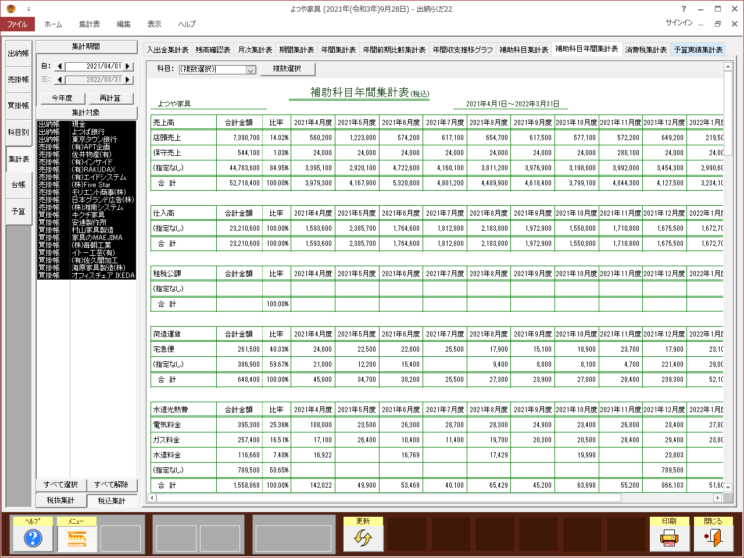Viewport: 744px width, 558px height.
Task: Step start date forward with right arrow
Action: click(128, 66)
